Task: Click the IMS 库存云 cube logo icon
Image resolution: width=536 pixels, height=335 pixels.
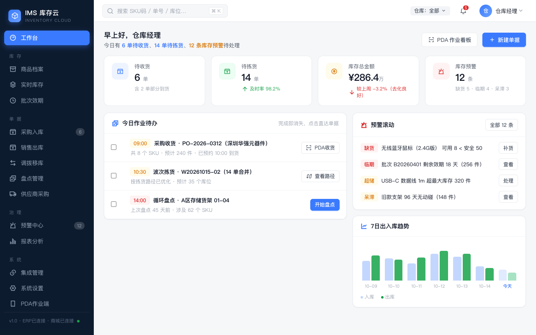Action: [x=15, y=16]
